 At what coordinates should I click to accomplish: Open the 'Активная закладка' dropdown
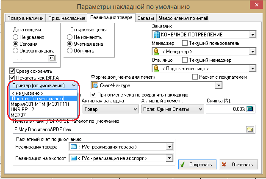tap(136, 109)
